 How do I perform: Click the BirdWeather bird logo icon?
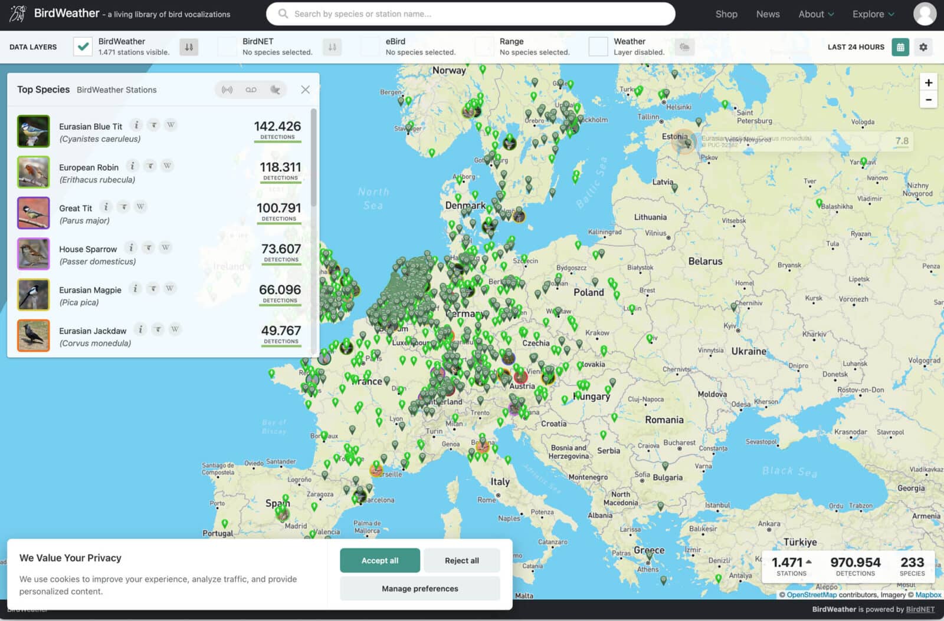(x=18, y=14)
